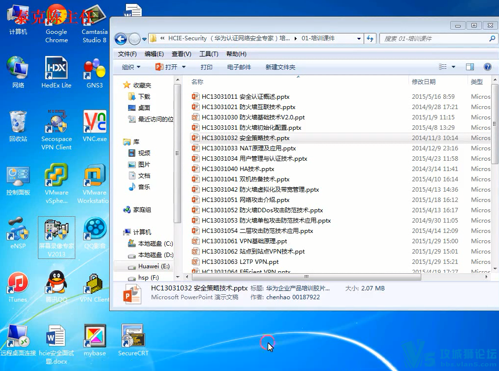
Task: Open the 帮助(H) menu
Action: (x=236, y=54)
